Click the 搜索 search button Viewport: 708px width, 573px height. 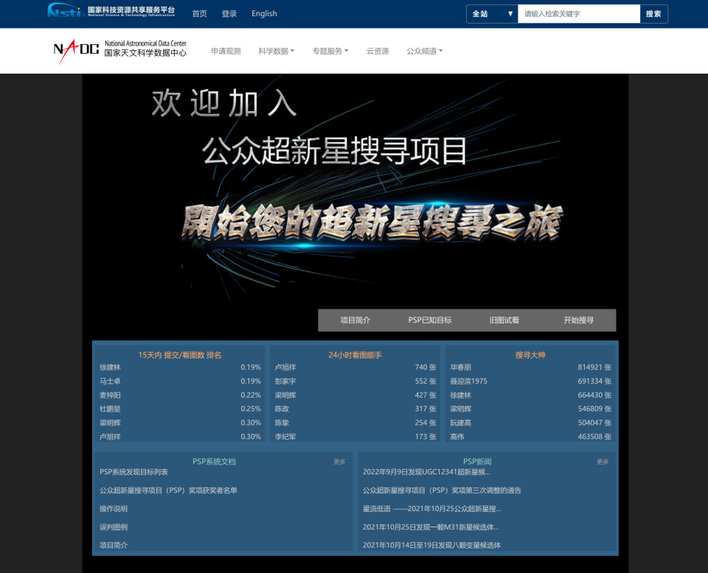(653, 13)
